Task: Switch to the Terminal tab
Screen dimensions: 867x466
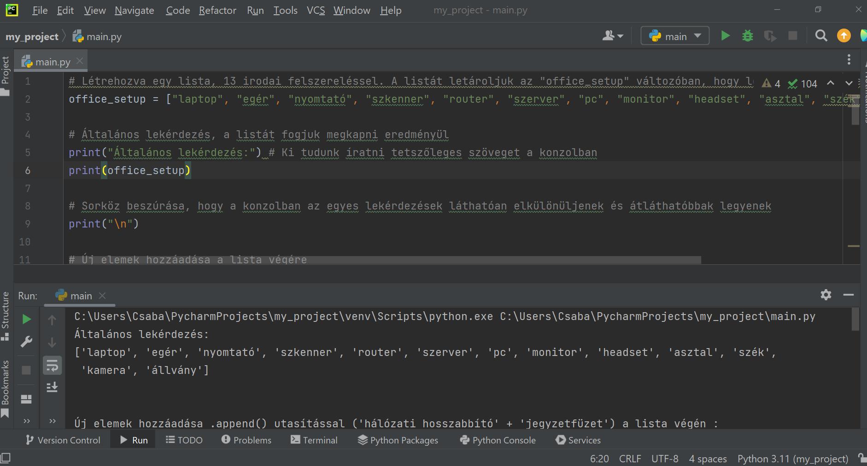Action: 314,440
